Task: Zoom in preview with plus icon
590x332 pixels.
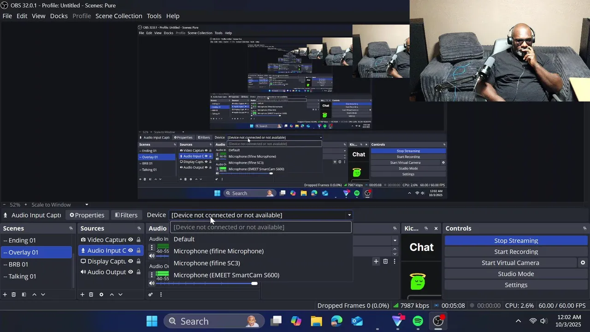Action: (26, 205)
